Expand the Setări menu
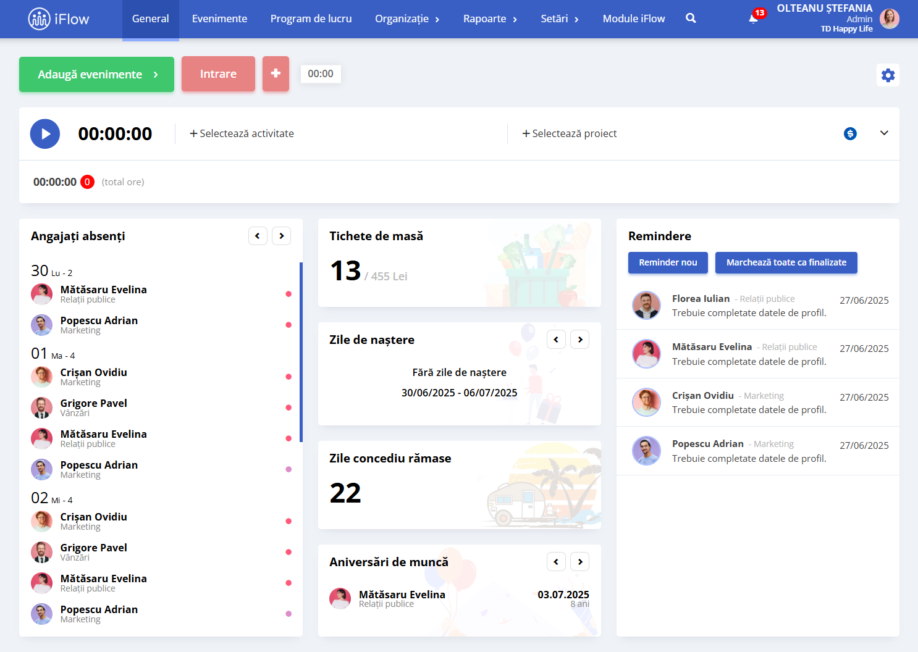This screenshot has width=918, height=652. [559, 19]
